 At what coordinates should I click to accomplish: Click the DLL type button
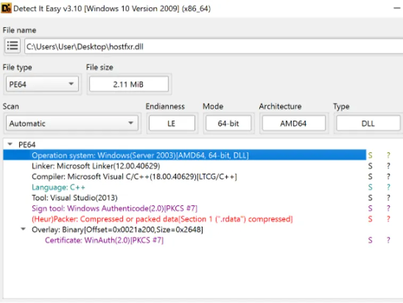pyautogui.click(x=368, y=123)
